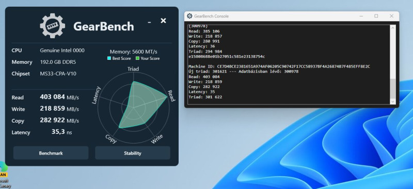This screenshot has width=413, height=189.
Task: Maximize the GearBench Console window
Action: point(376,16)
